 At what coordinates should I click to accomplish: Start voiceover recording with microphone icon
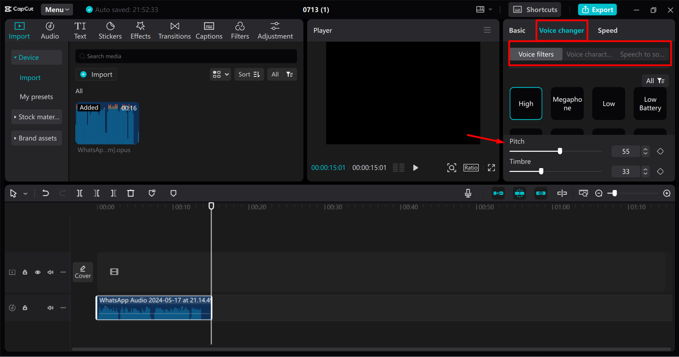click(x=468, y=194)
